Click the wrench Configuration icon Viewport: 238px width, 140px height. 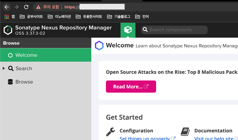point(110,132)
